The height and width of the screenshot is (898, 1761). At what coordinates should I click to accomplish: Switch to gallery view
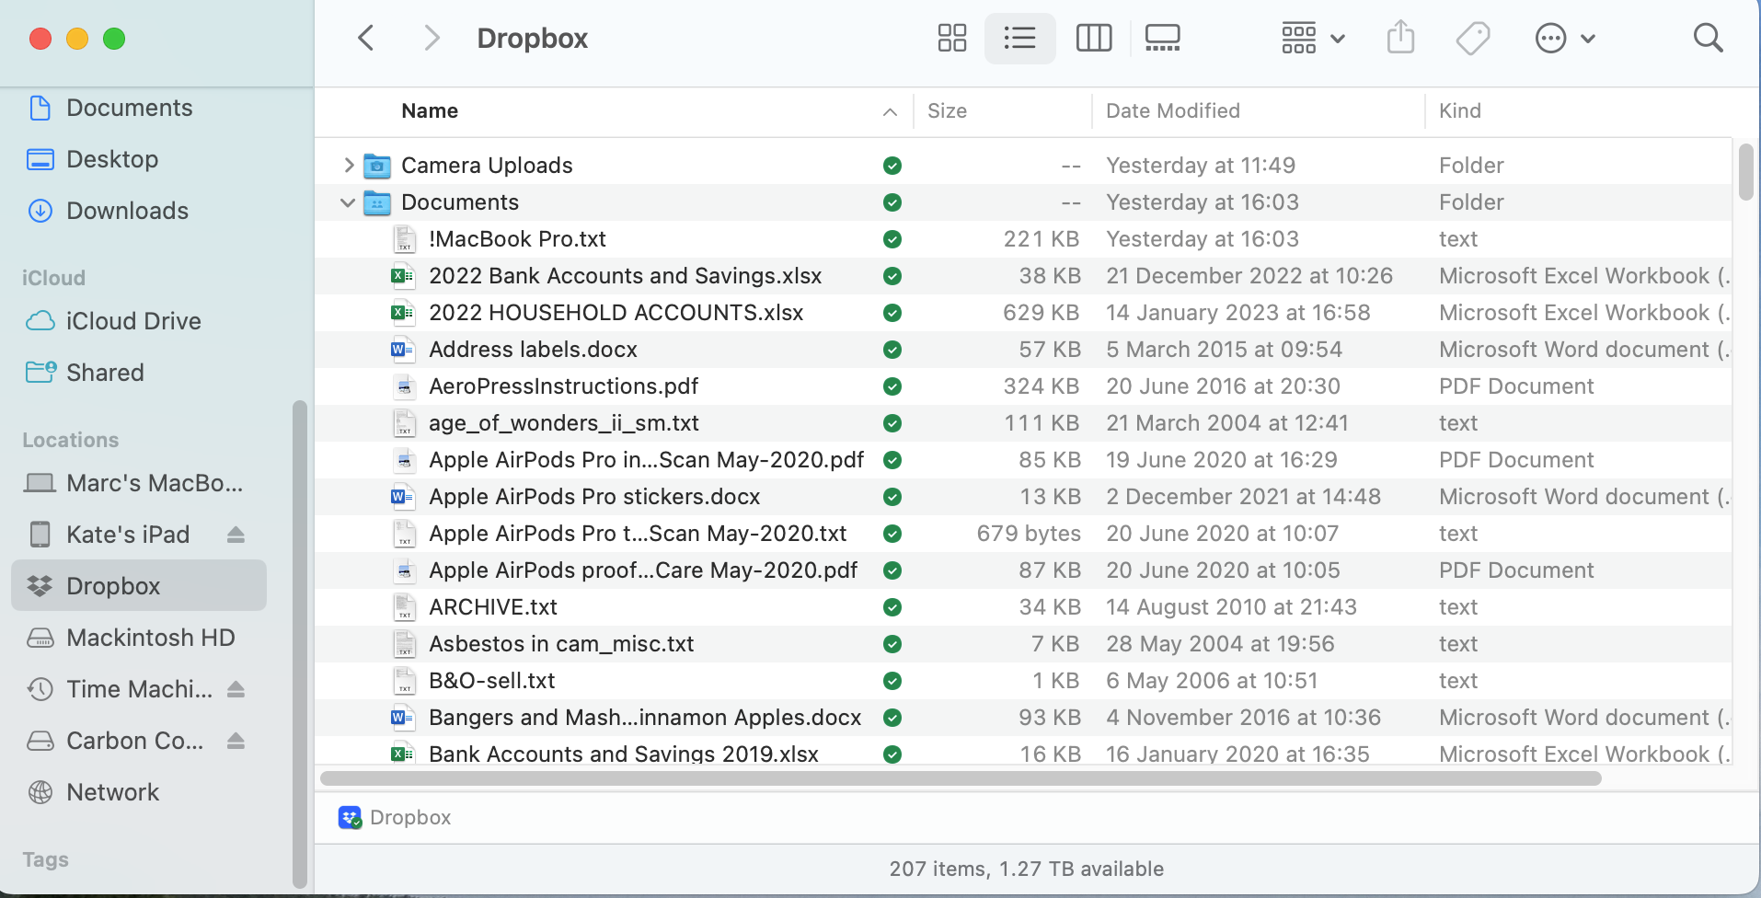click(1162, 38)
